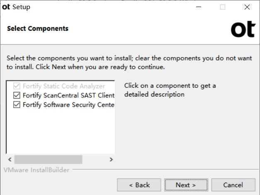Click scrollbar track right of the thumb
This screenshot has height=195, width=260.
[95, 159]
